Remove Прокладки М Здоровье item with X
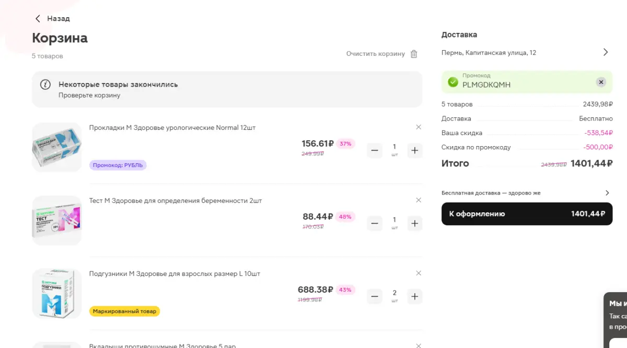Screen dimensions: 627x348 click(419, 127)
